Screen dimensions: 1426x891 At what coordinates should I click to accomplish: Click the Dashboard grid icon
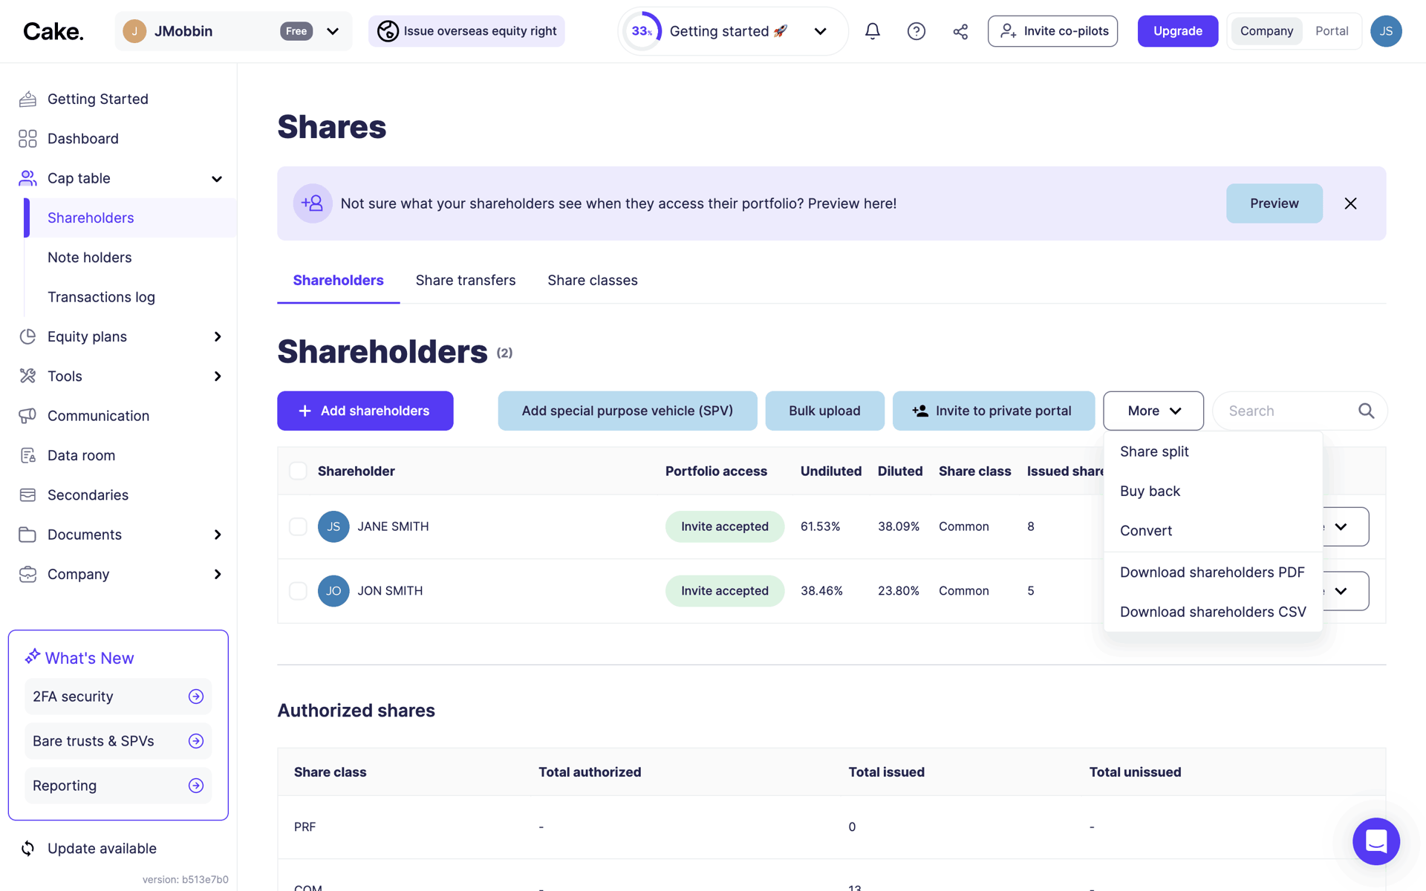coord(27,139)
